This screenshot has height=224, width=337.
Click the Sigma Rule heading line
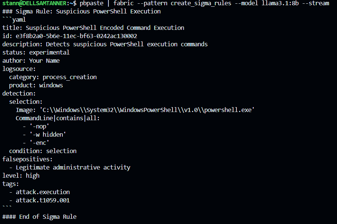point(82,11)
